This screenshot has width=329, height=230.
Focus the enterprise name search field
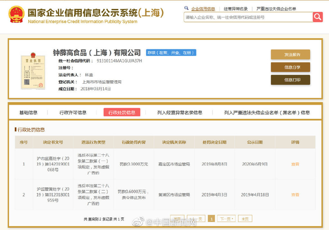pyautogui.click(x=248, y=17)
